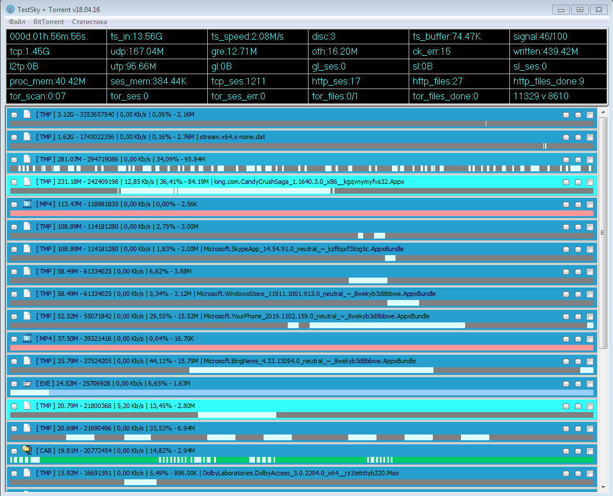The width and height of the screenshot is (613, 496).
Task: Click the down arrow of the list's vertical scrollbar
Action: tap(603, 488)
